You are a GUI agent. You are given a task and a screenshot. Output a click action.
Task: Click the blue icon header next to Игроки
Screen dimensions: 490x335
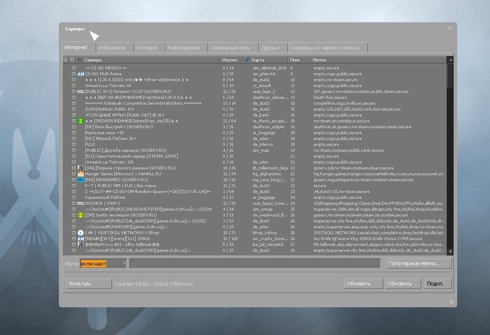[247, 59]
